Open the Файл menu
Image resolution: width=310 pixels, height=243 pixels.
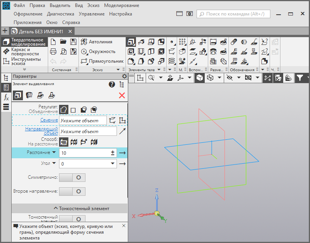coord(19,5)
